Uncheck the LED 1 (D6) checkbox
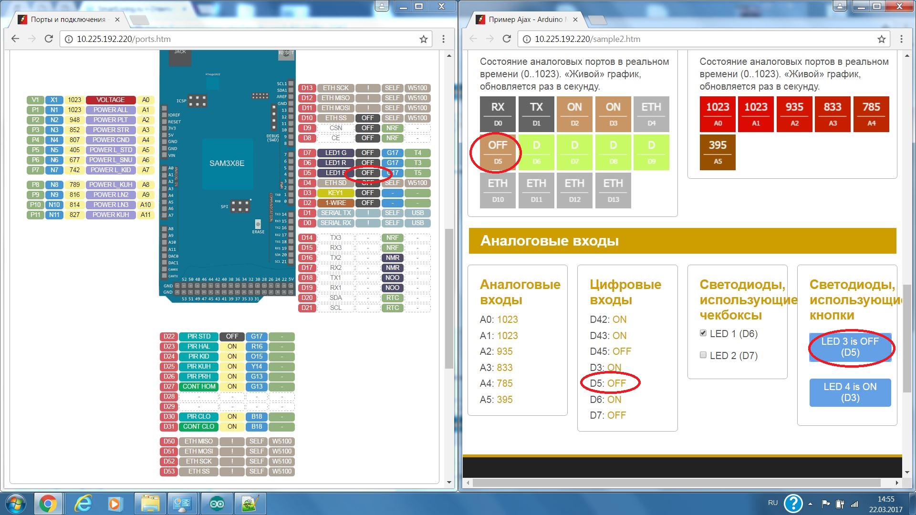 [x=703, y=333]
